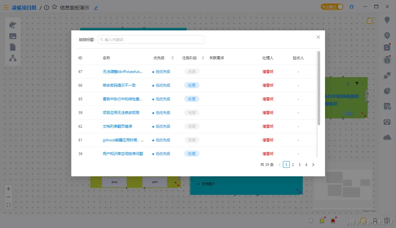Open the requirements note sidebar icon

coord(387,47)
